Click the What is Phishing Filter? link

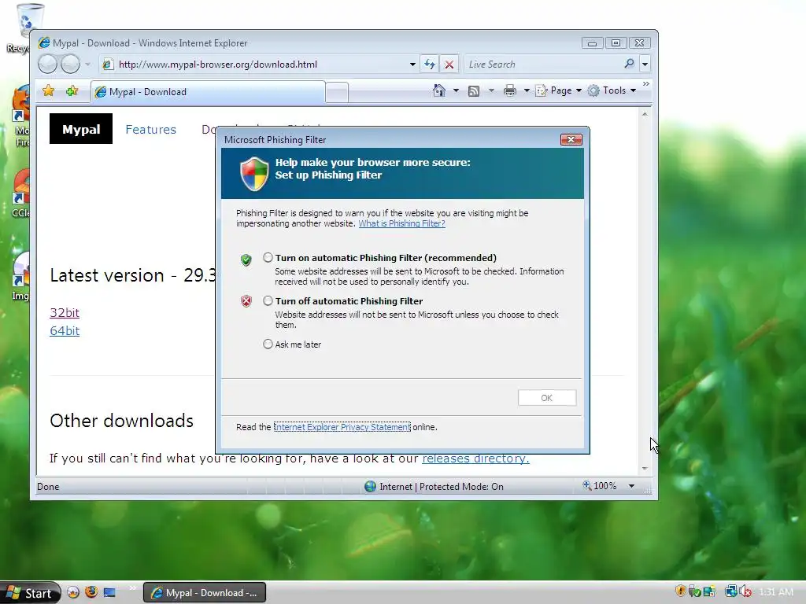coord(401,223)
